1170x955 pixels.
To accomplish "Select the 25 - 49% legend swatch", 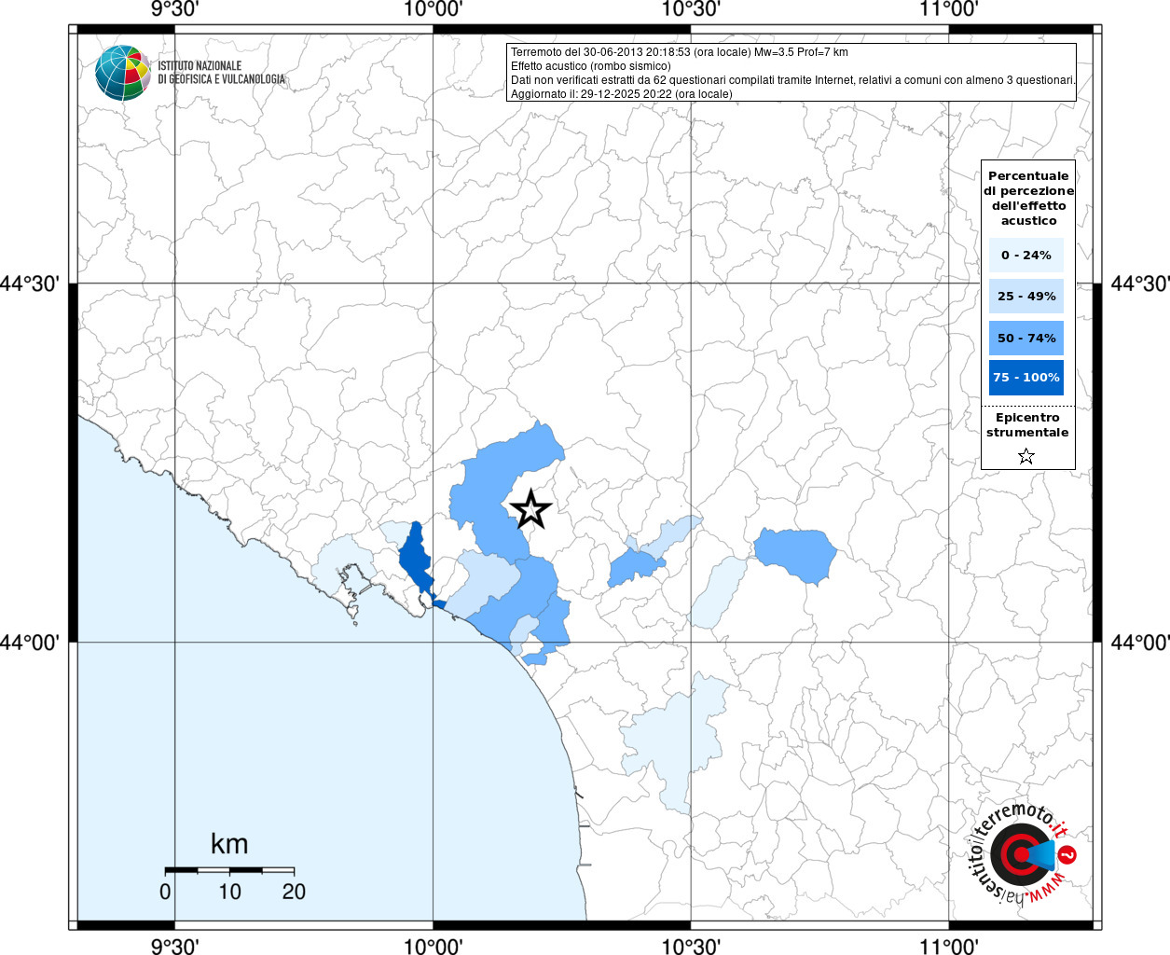I will tap(1026, 297).
